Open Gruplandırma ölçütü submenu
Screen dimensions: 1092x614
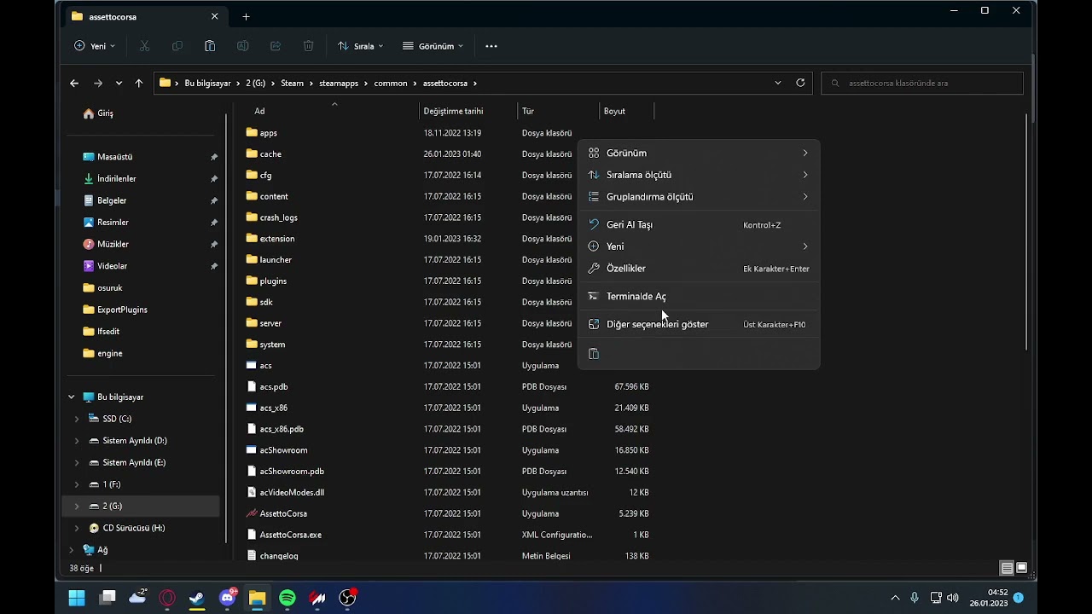699,197
